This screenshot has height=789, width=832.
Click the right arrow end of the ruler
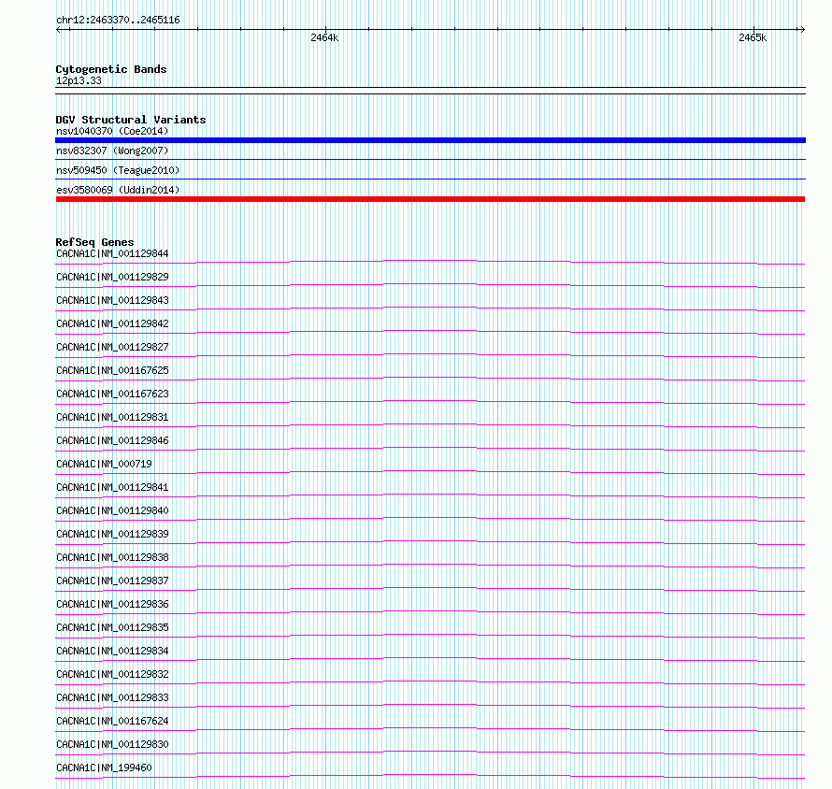802,30
